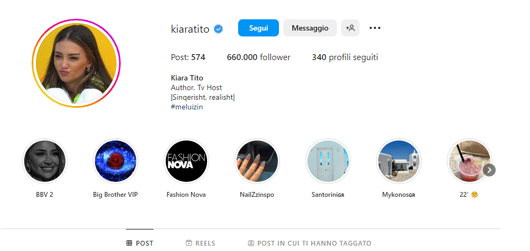Click the Reels icon in the tab bar

click(x=189, y=243)
